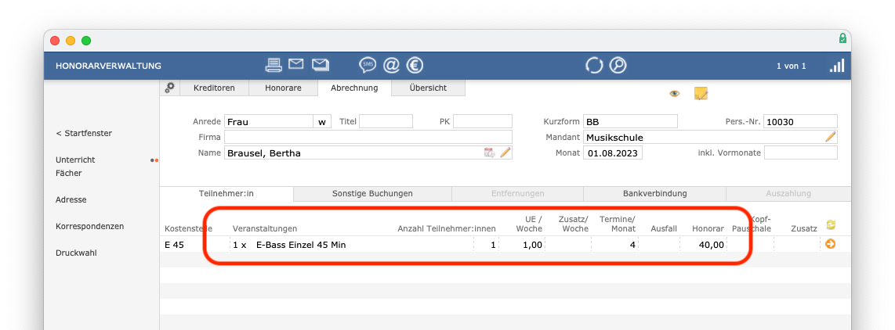895x330 pixels.
Task: Click the signal bars icon top right
Action: tap(837, 66)
